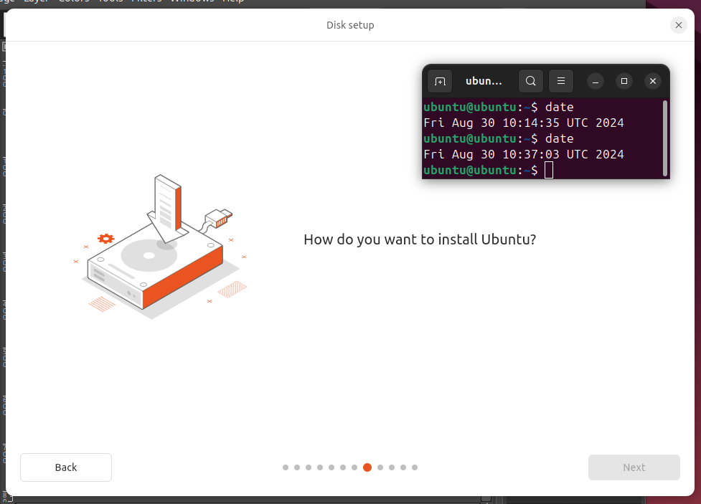Click the output line 'Fri Aug 30 10:37:03 UTC 2024'
Screen dimensions: 701x504
pos(524,155)
